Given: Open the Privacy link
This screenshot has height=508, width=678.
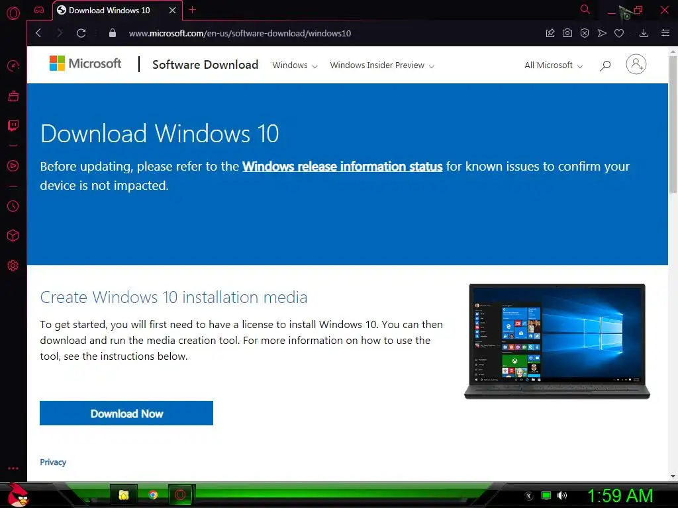Looking at the screenshot, I should [x=53, y=462].
